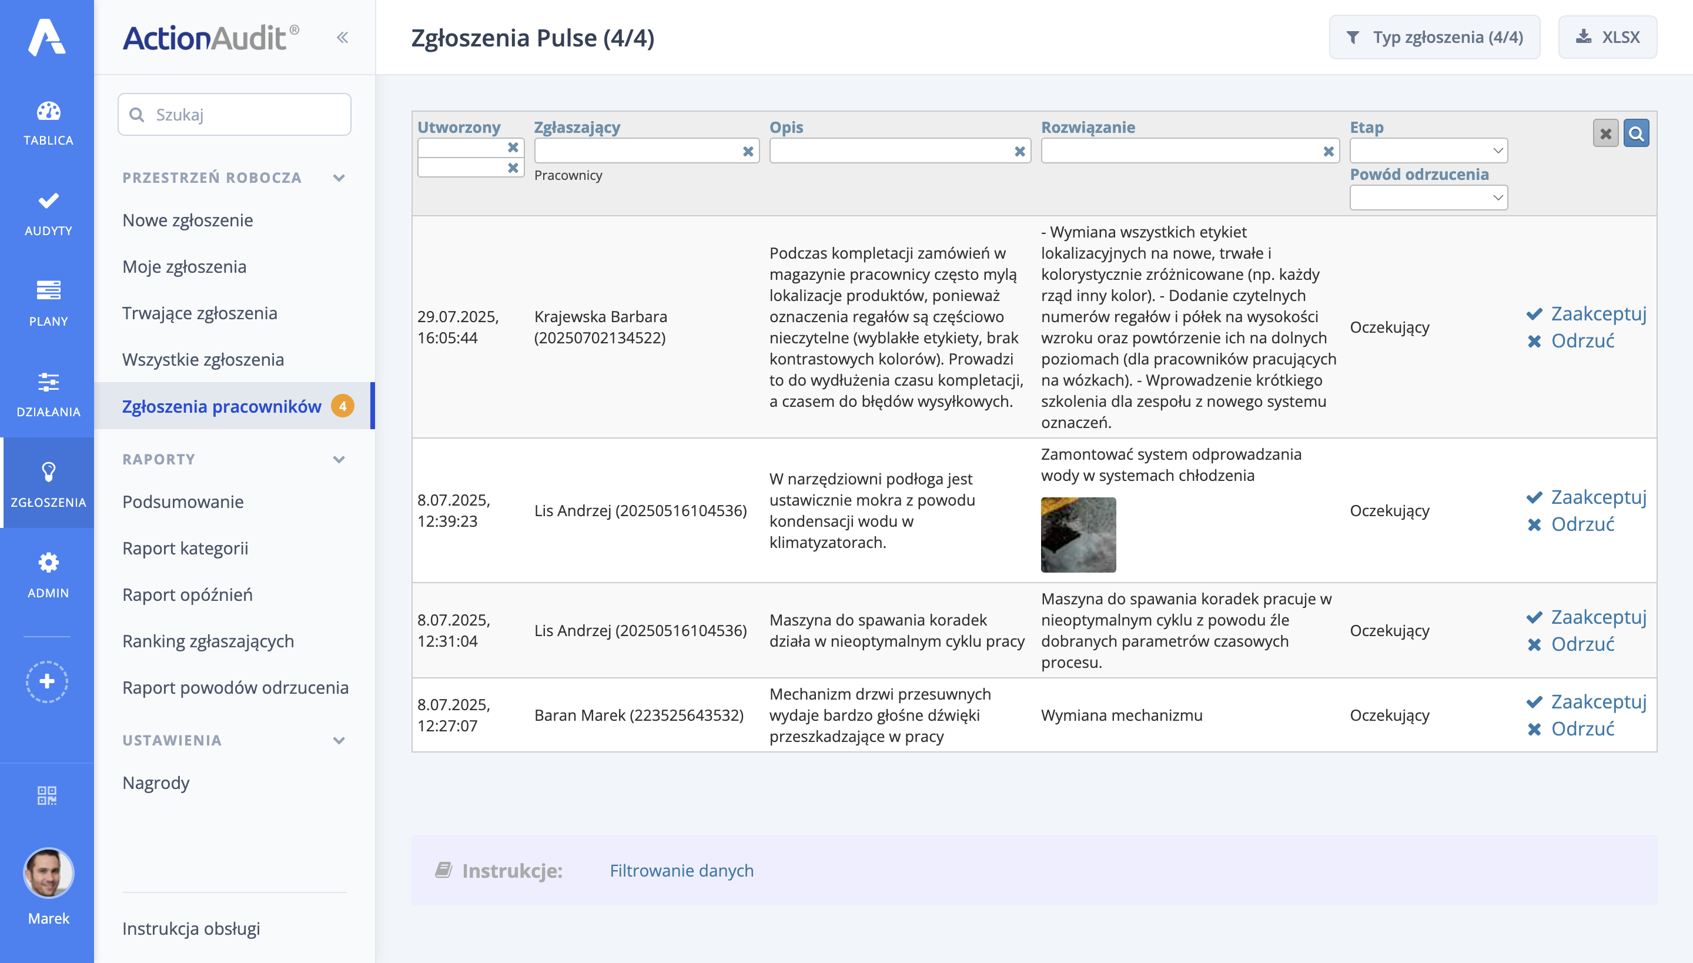Collapse the Raporty section chevron

[x=339, y=459]
